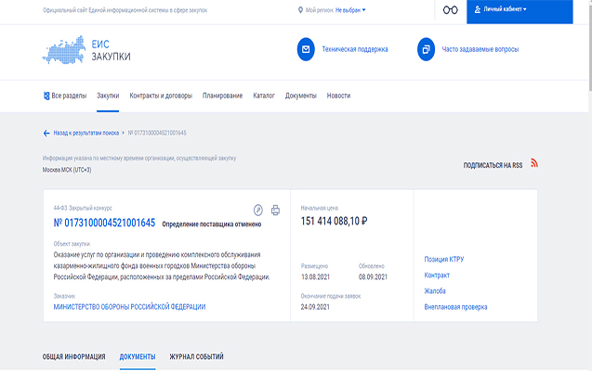Viewport: 592px width, 371px height.
Task: Click the Часто задаваемые вопросы icon
Action: tap(427, 49)
